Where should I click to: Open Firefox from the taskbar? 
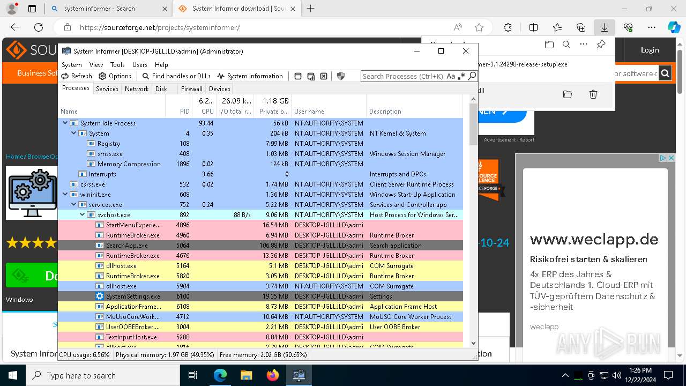(x=272, y=375)
